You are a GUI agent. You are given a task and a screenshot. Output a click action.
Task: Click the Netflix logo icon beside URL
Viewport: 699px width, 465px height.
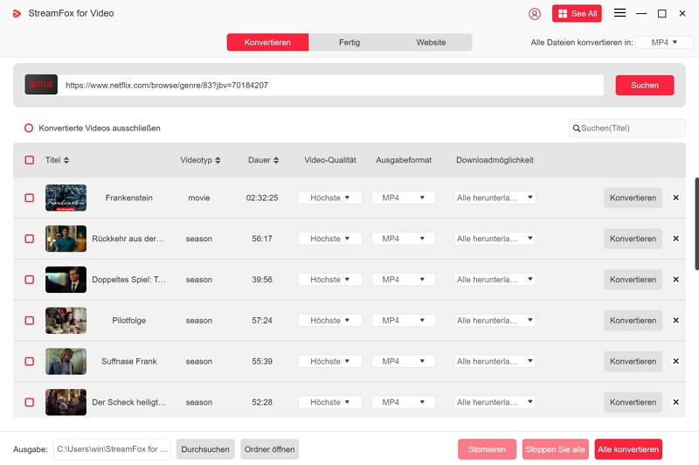41,85
